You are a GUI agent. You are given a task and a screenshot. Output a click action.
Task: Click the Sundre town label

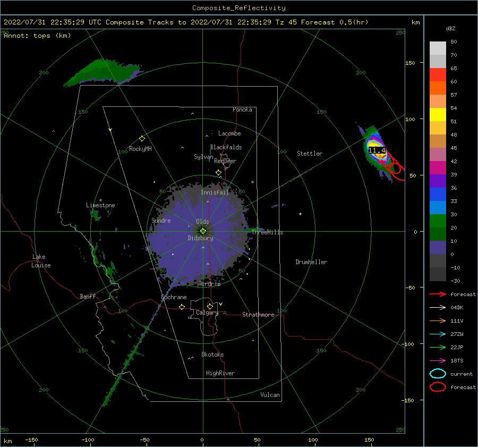(161, 221)
